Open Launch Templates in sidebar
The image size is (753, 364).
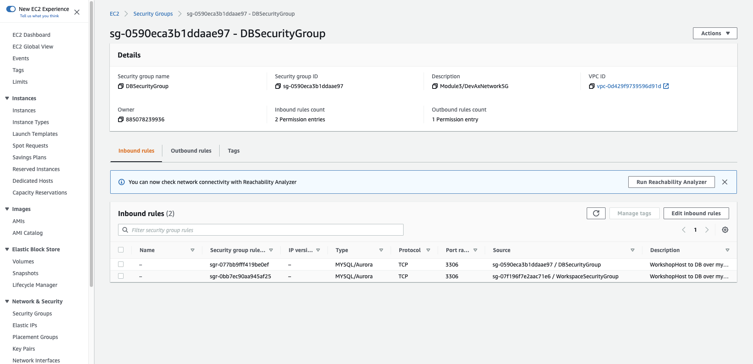point(35,134)
